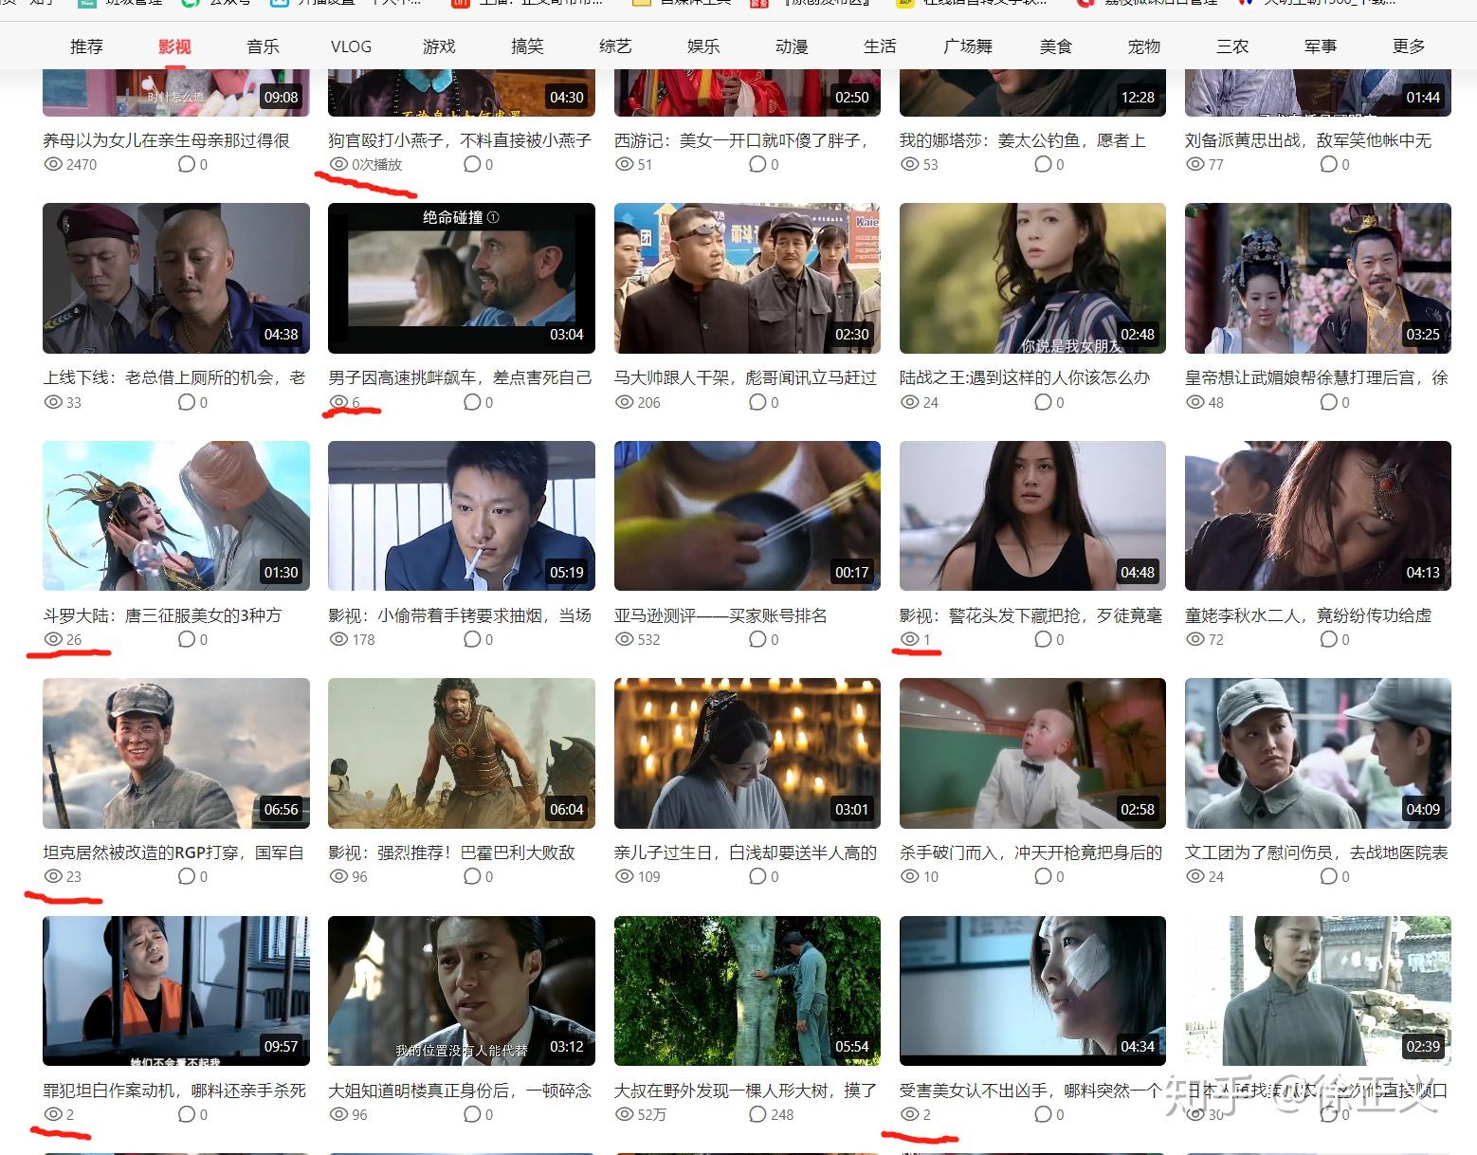This screenshot has width=1477, height=1155.
Task: Click eye icon beside 109 views
Action: click(625, 876)
